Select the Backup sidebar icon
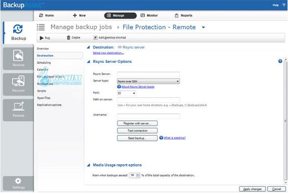The width and height of the screenshot is (288, 194). coord(18,33)
